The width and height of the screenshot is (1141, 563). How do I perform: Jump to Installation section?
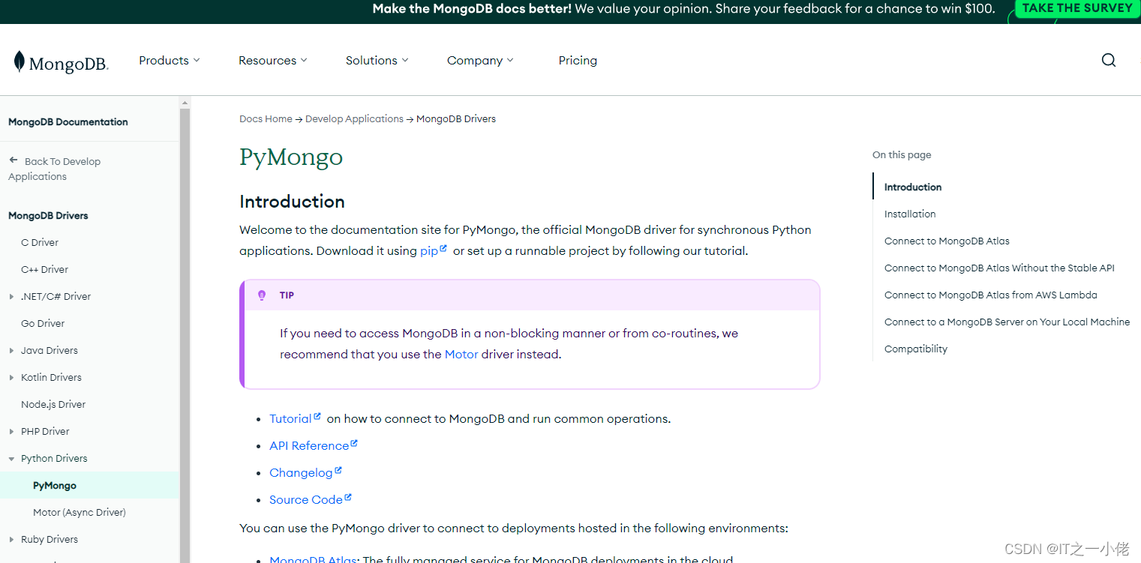(x=910, y=214)
